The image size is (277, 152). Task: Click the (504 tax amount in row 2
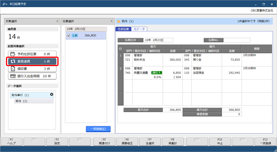pos(177,77)
